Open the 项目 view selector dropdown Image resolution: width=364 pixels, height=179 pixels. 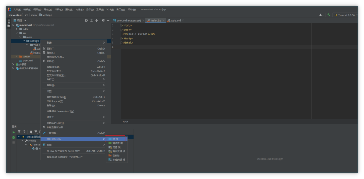(20, 21)
